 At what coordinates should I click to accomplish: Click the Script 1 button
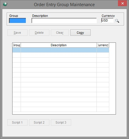(17, 122)
